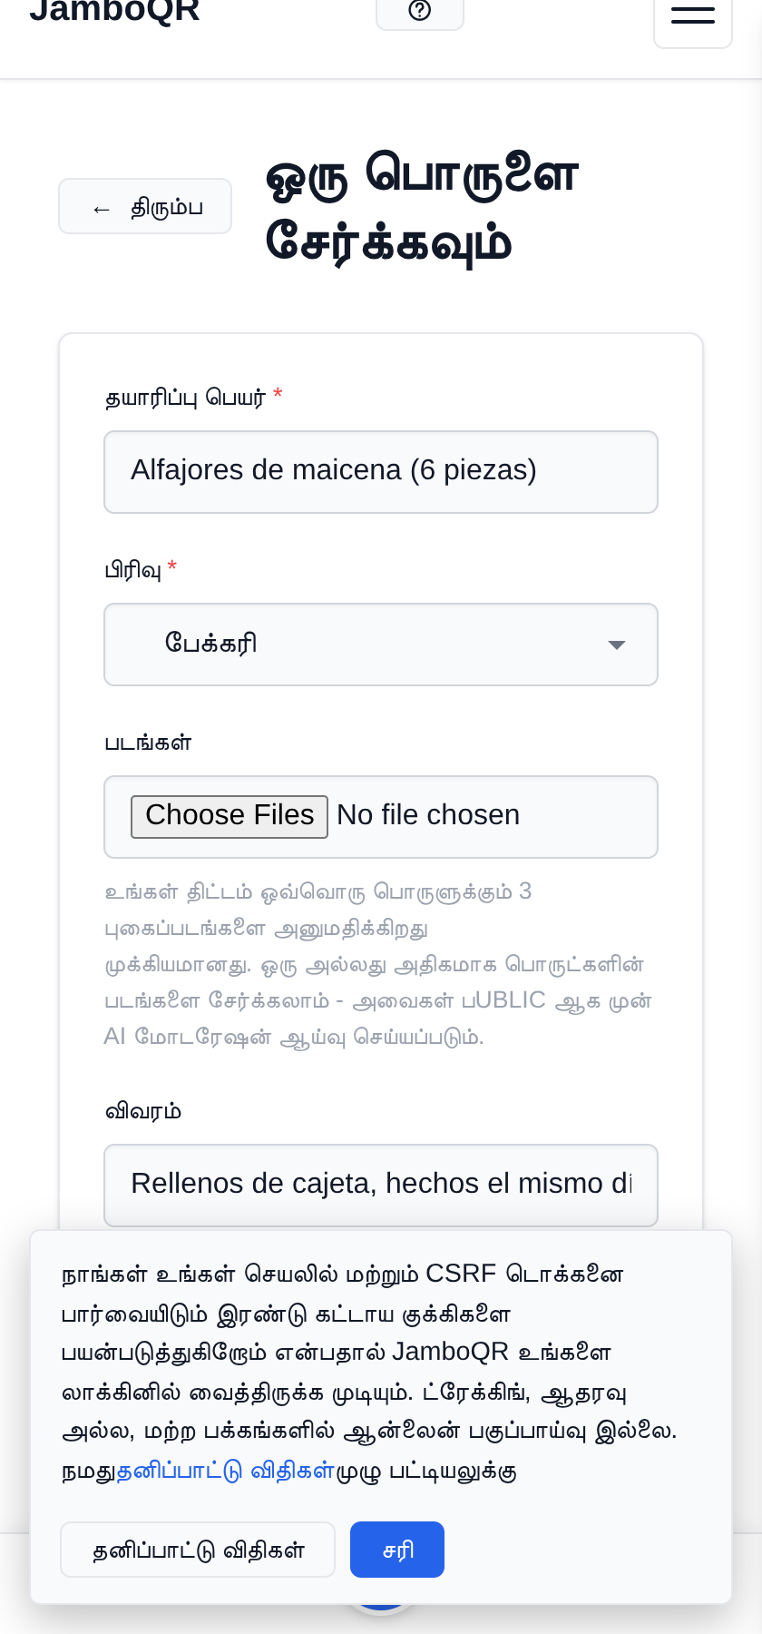Viewport: 762px width, 1634px height.
Task: Click the images file input box
Action: [381, 817]
